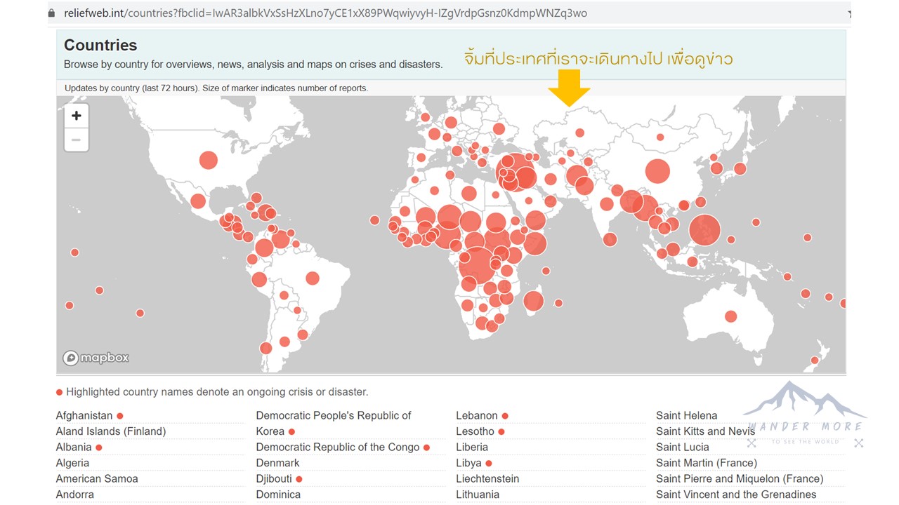The width and height of the screenshot is (899, 505).
Task: Click the reliefweb.int URL address bar
Action: click(x=323, y=13)
